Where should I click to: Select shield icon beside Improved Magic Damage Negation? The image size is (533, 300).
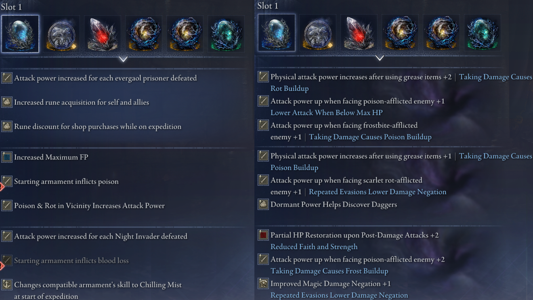click(x=263, y=283)
